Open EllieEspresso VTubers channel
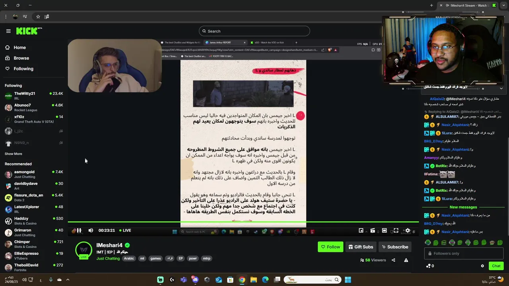 click(x=34, y=256)
